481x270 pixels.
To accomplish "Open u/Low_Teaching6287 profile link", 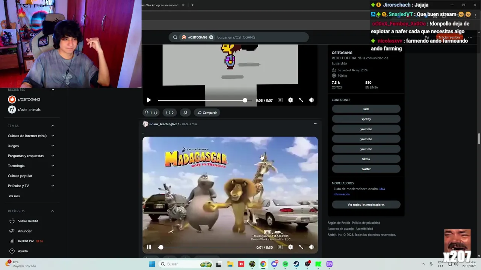I will pos(164,124).
